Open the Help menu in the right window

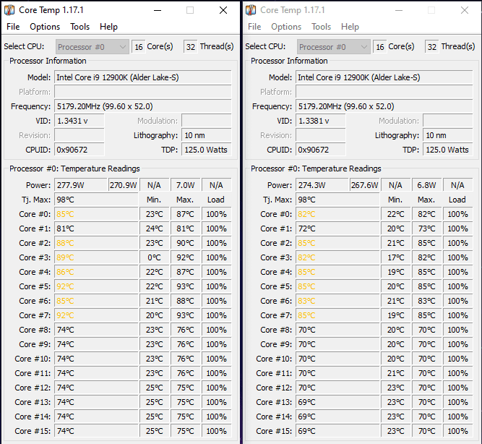tap(350, 27)
